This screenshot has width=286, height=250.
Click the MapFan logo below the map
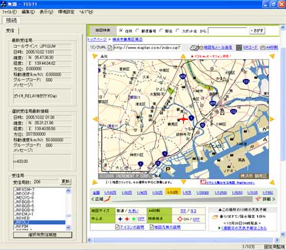[x=202, y=183]
